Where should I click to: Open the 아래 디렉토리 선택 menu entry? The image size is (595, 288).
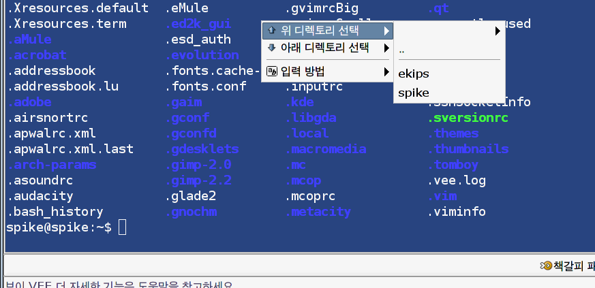pyautogui.click(x=324, y=48)
